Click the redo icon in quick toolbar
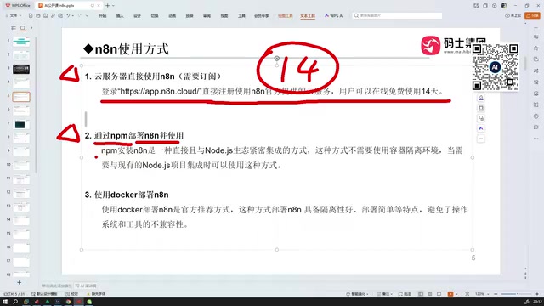544x306 pixels. [x=79, y=15]
